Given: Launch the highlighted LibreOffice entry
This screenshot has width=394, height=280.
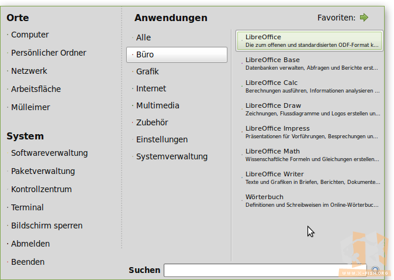Looking at the screenshot, I should [x=309, y=41].
